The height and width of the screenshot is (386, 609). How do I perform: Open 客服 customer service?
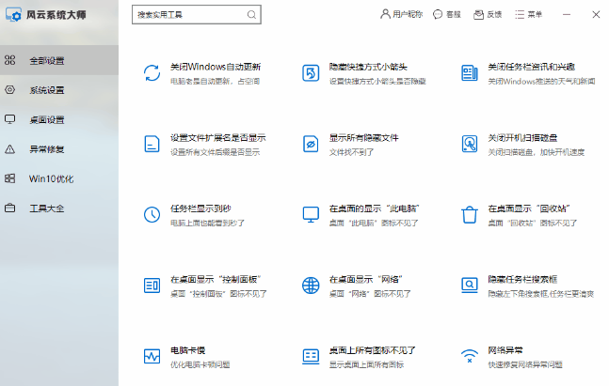447,15
